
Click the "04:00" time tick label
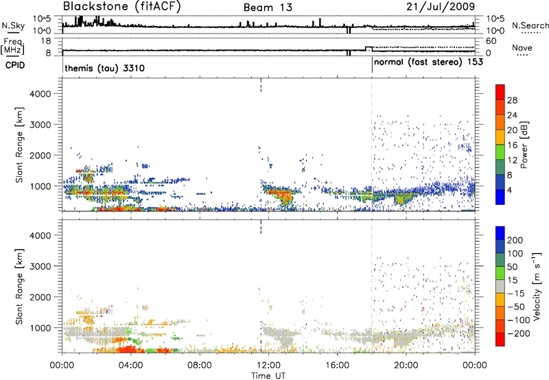click(x=130, y=366)
